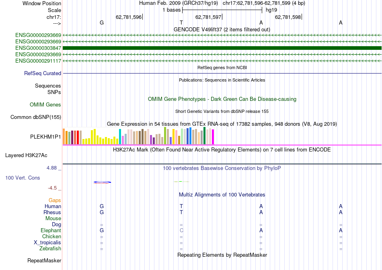Open Publications: Sequences in Scientific Articles title
This screenshot has width=382, height=270.
pyautogui.click(x=222, y=80)
